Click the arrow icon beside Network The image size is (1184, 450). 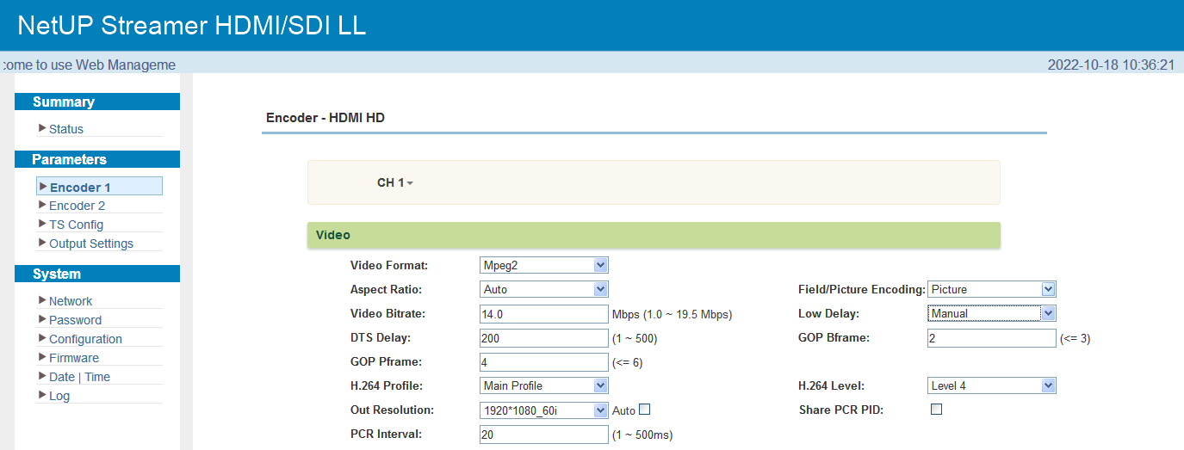(x=42, y=300)
